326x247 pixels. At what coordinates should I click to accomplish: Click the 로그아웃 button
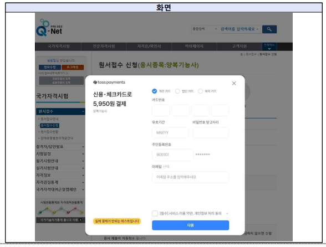(73, 67)
